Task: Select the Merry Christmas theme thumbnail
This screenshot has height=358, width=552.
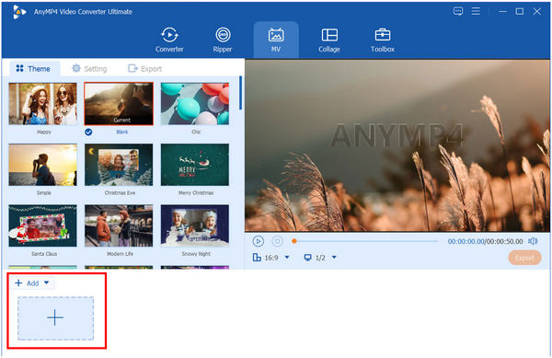Action: tap(195, 165)
